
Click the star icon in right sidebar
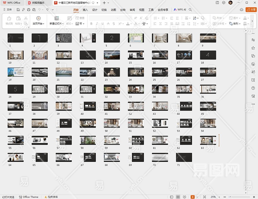click(253, 48)
